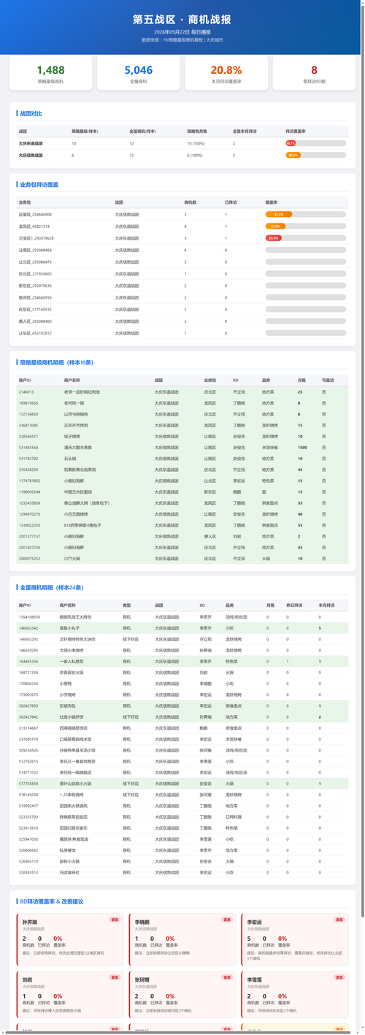Select the 银河区_254686956 business package row
Image resolution: width=365 pixels, height=1035 pixels.
click(x=182, y=297)
